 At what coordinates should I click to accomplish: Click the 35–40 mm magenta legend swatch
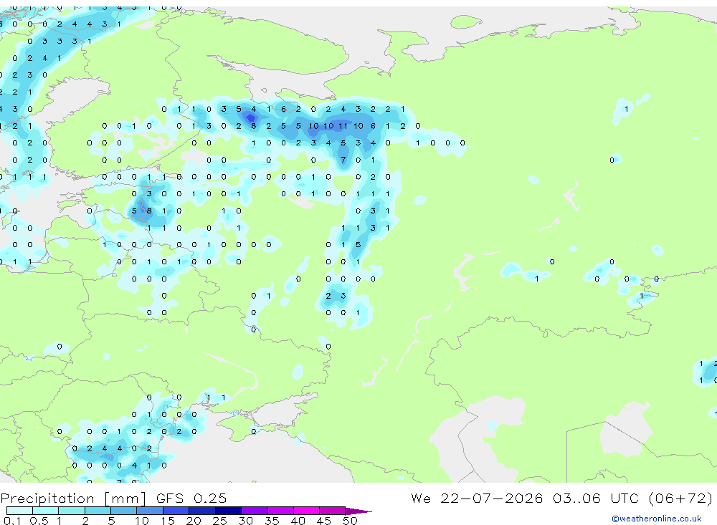[280, 511]
